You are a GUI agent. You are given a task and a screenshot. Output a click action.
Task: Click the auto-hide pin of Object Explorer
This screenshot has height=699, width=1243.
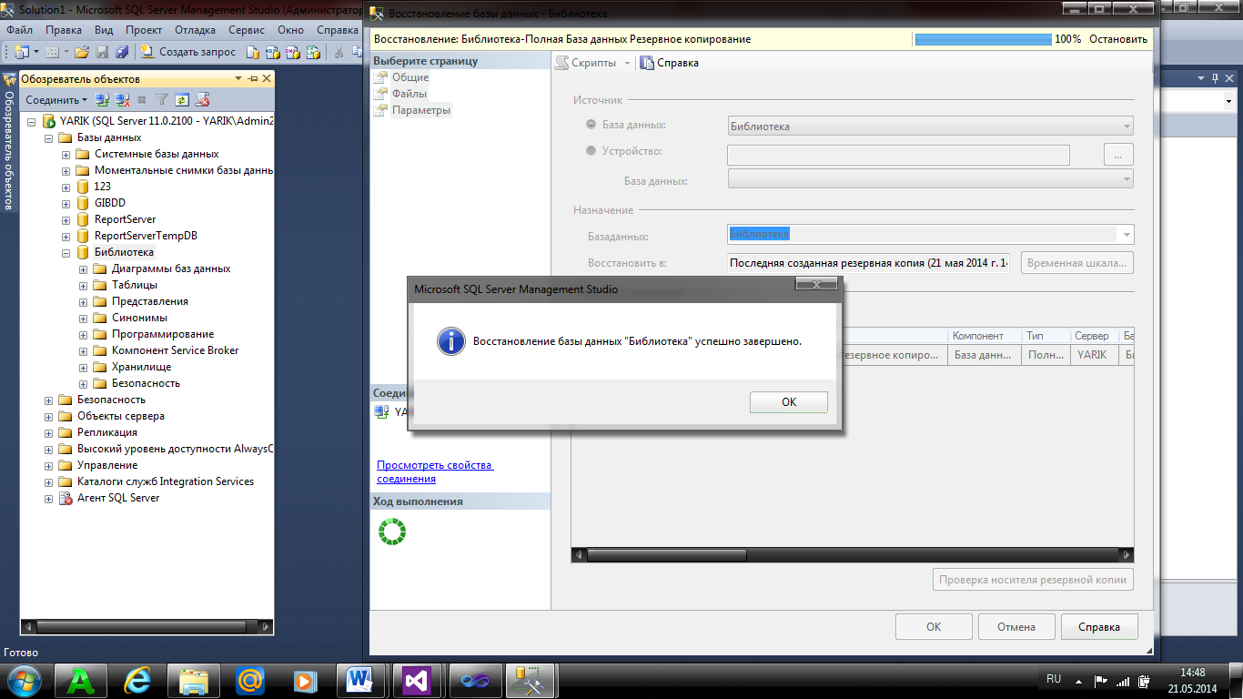(253, 79)
